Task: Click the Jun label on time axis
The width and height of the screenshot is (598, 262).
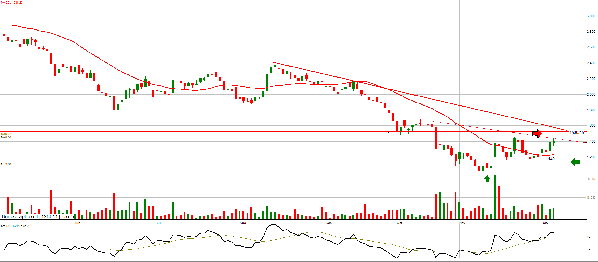Action: coord(77,223)
